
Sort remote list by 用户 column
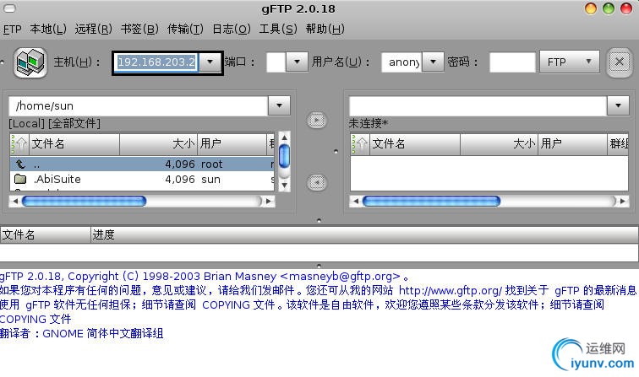(572, 143)
